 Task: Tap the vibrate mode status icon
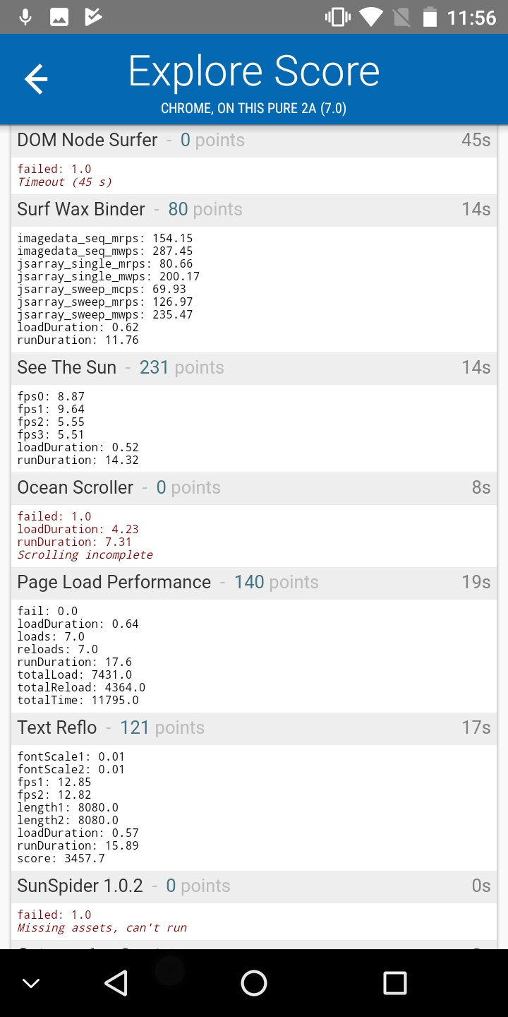pos(338,17)
